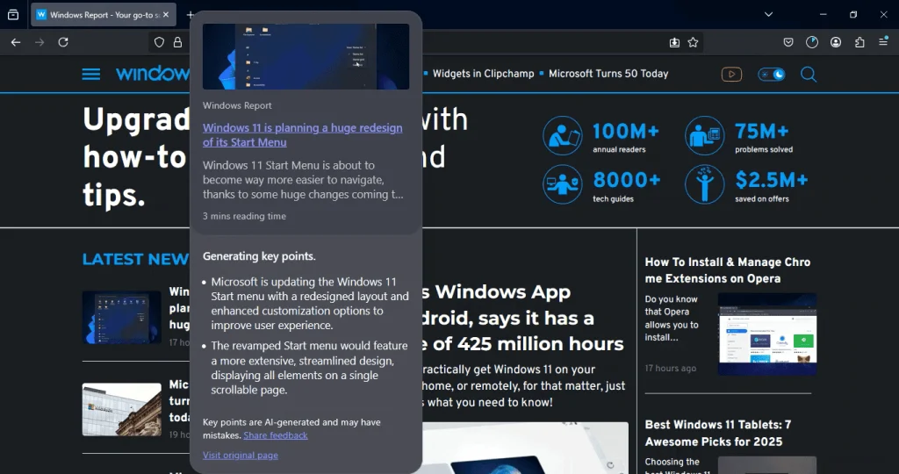Open the Windows 11 Start Menu redesign link
Viewport: 899px width, 474px height.
pos(302,134)
